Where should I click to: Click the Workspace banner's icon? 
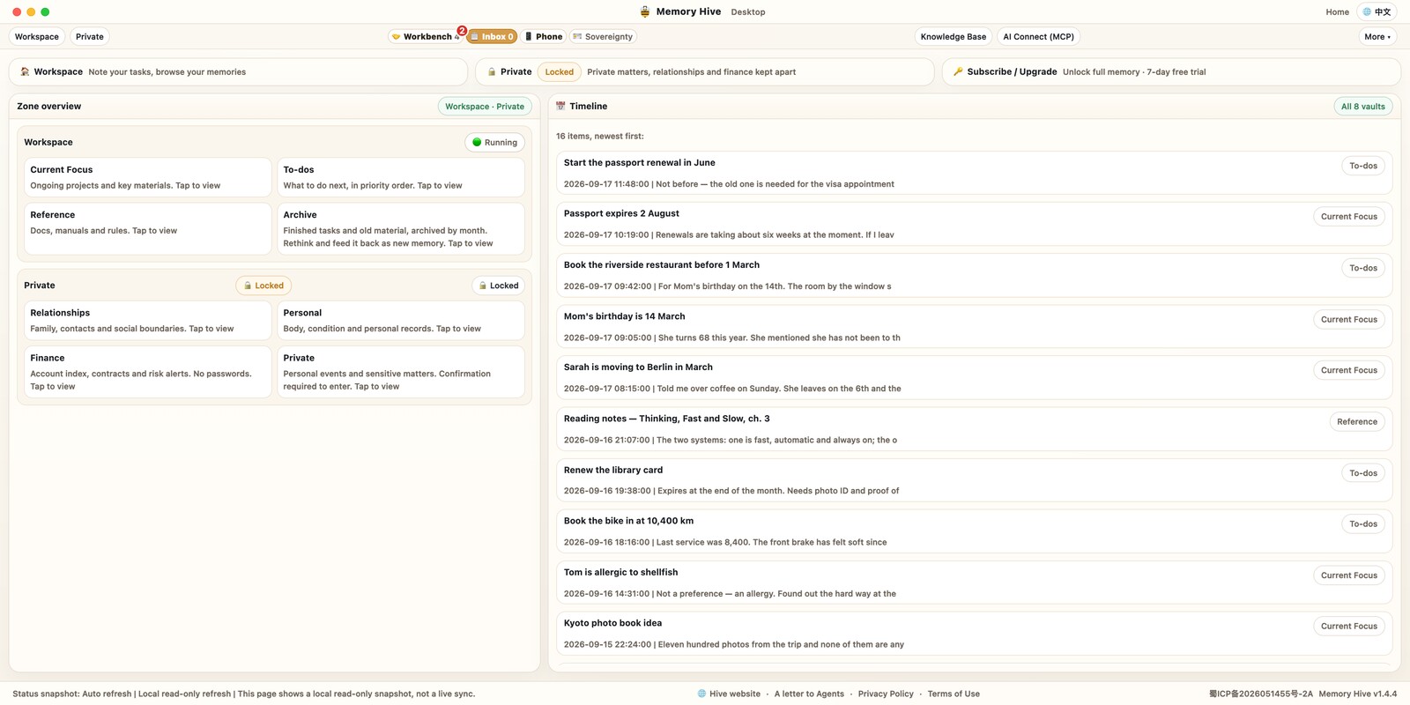[x=25, y=72]
